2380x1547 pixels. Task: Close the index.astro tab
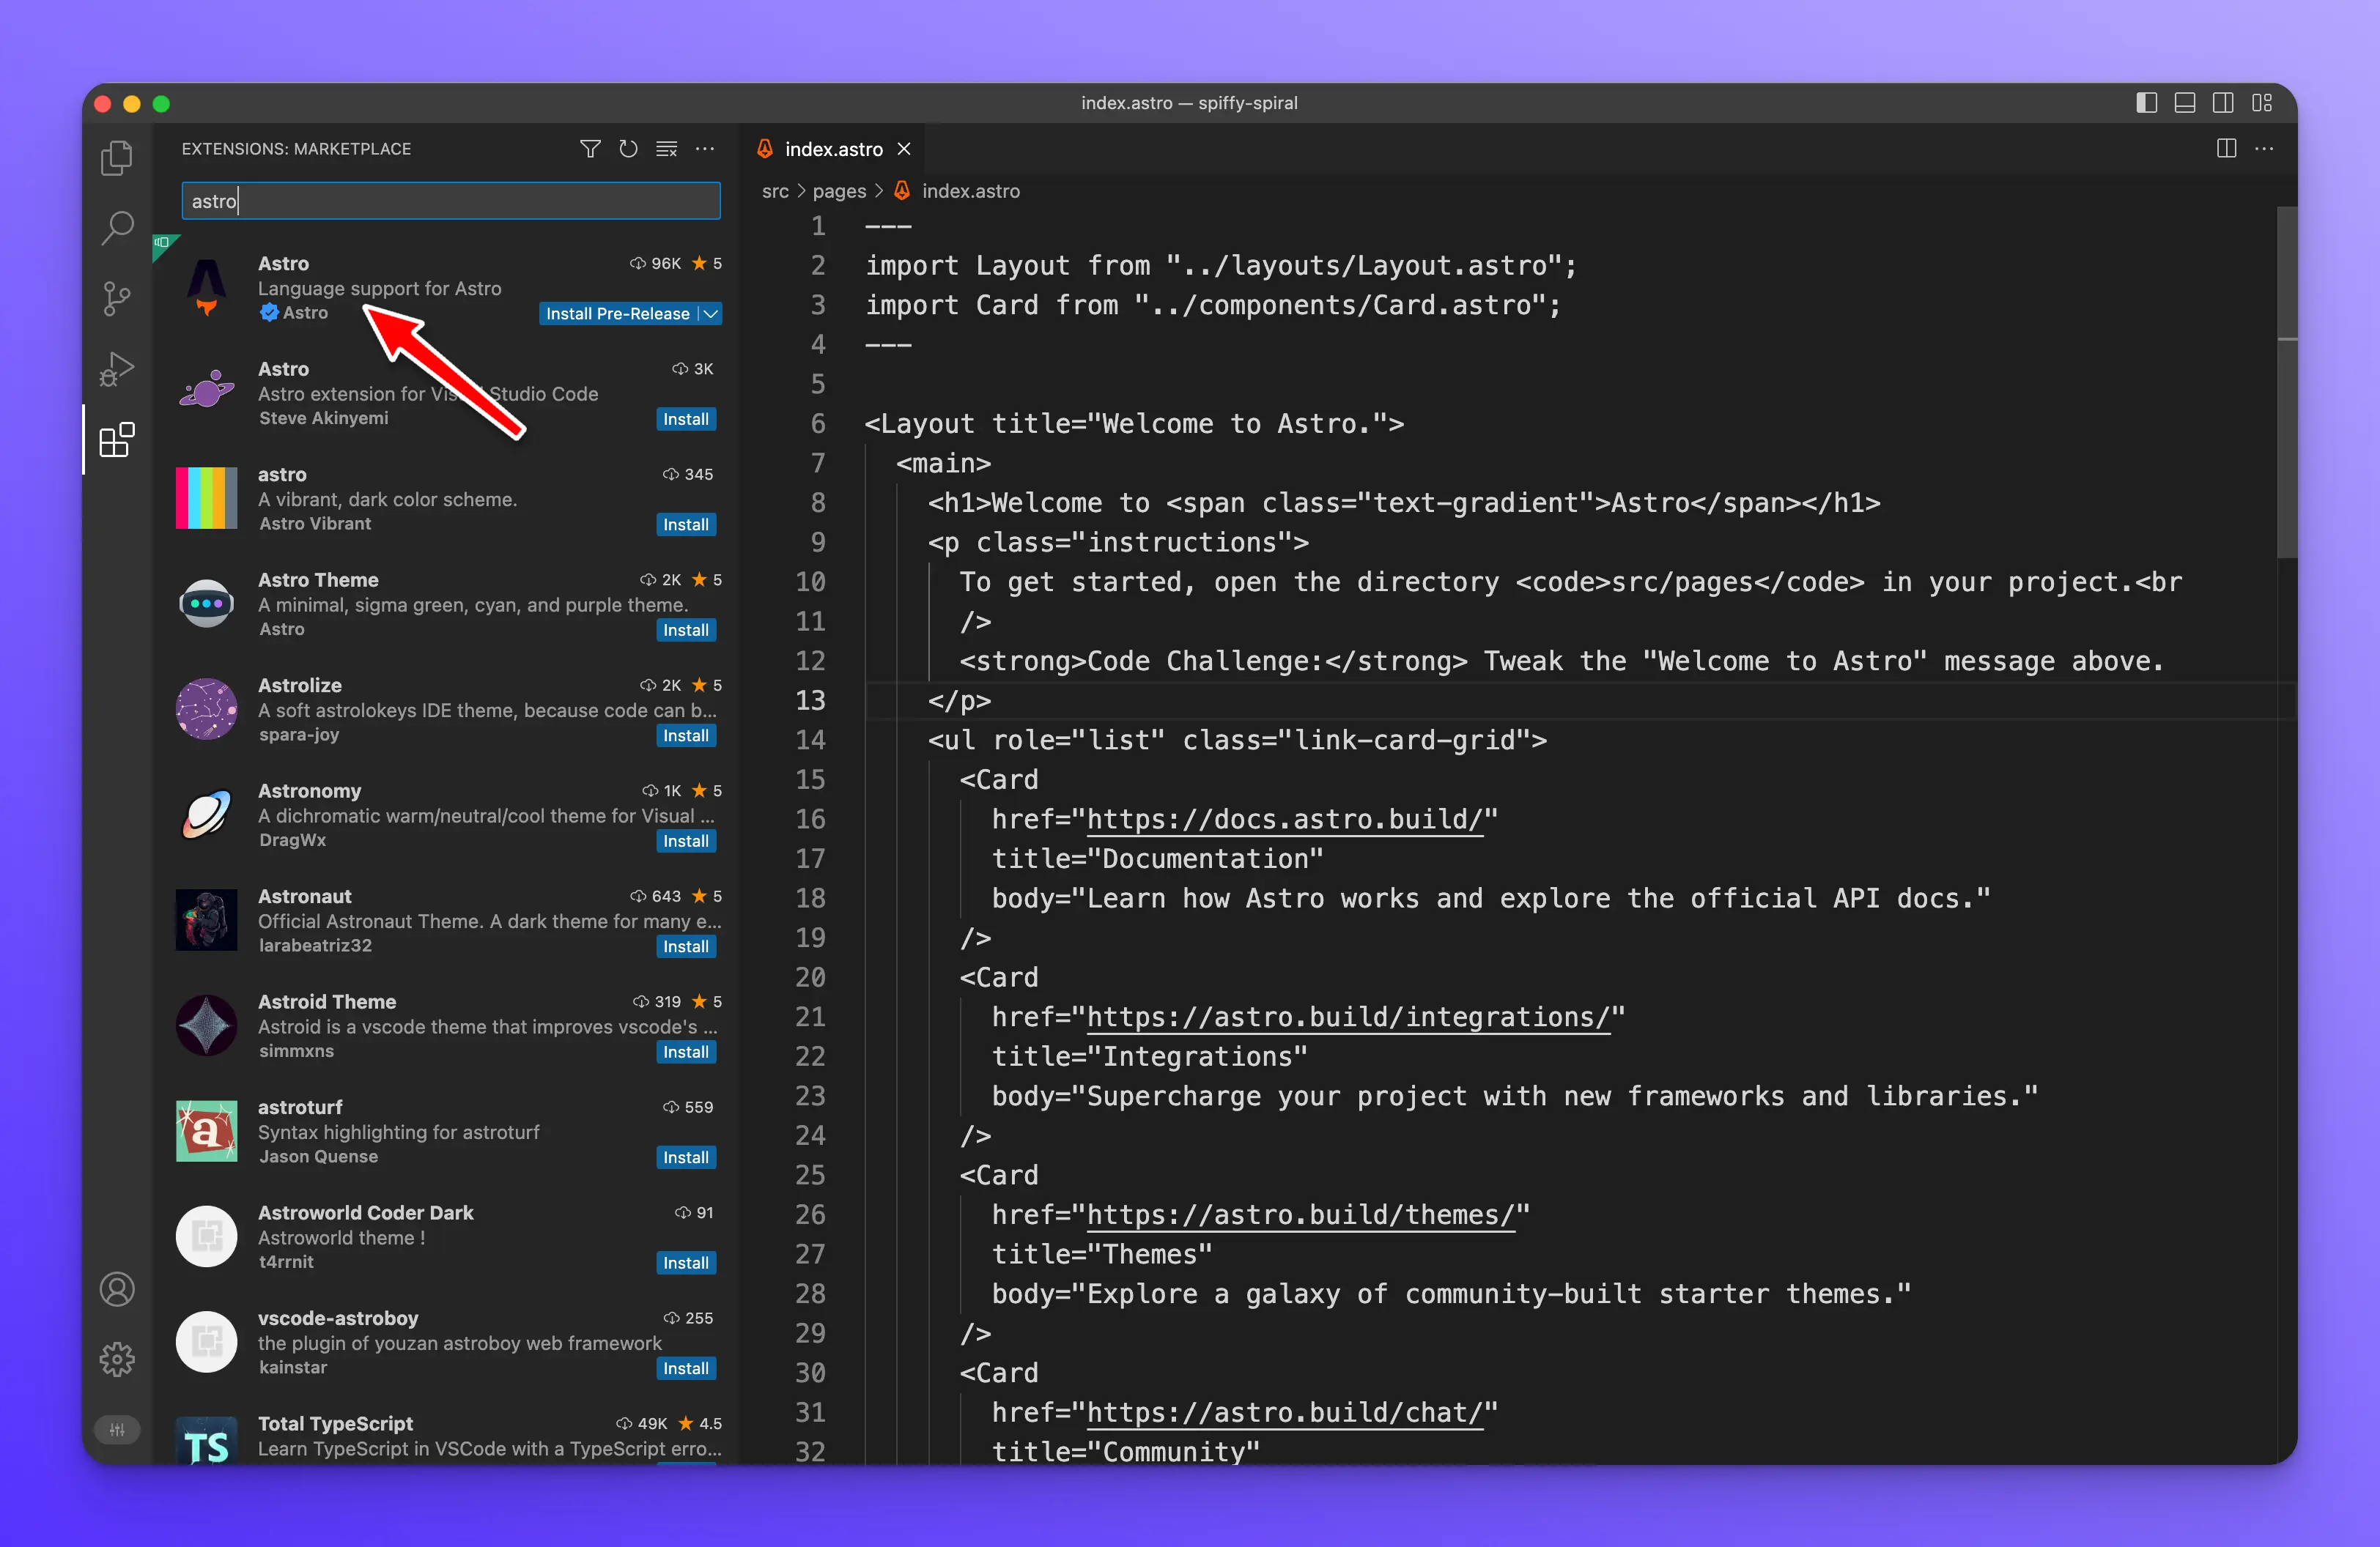[x=904, y=149]
